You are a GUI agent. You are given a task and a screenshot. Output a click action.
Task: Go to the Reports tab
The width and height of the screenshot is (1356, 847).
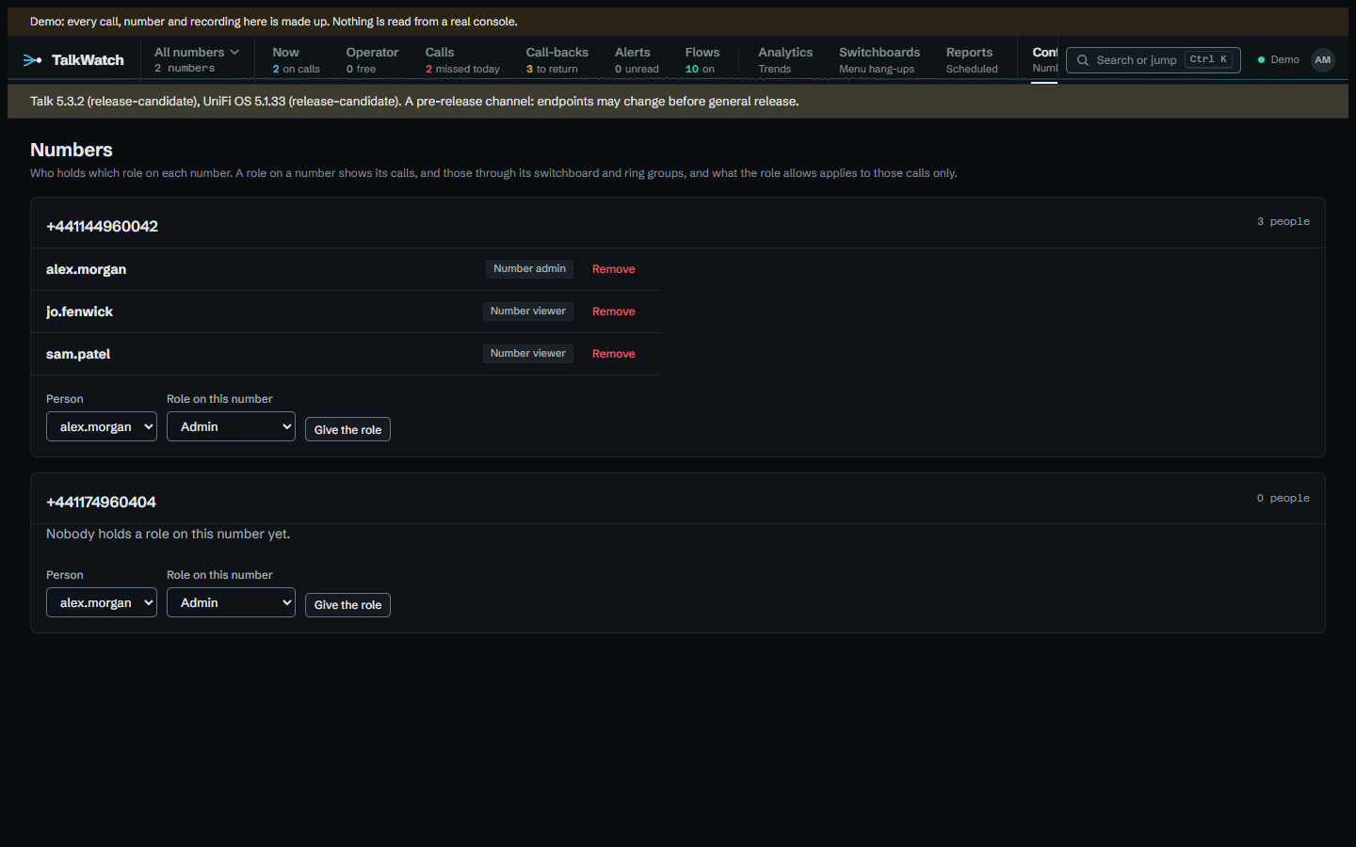click(x=972, y=59)
